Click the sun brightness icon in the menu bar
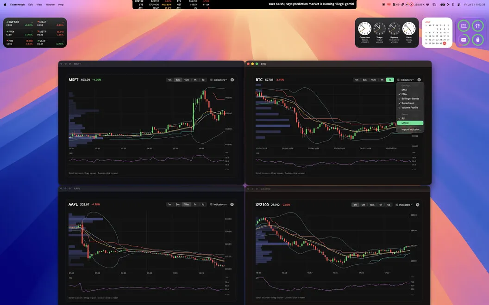Screen dimensions: 489x305 (383, 4)
